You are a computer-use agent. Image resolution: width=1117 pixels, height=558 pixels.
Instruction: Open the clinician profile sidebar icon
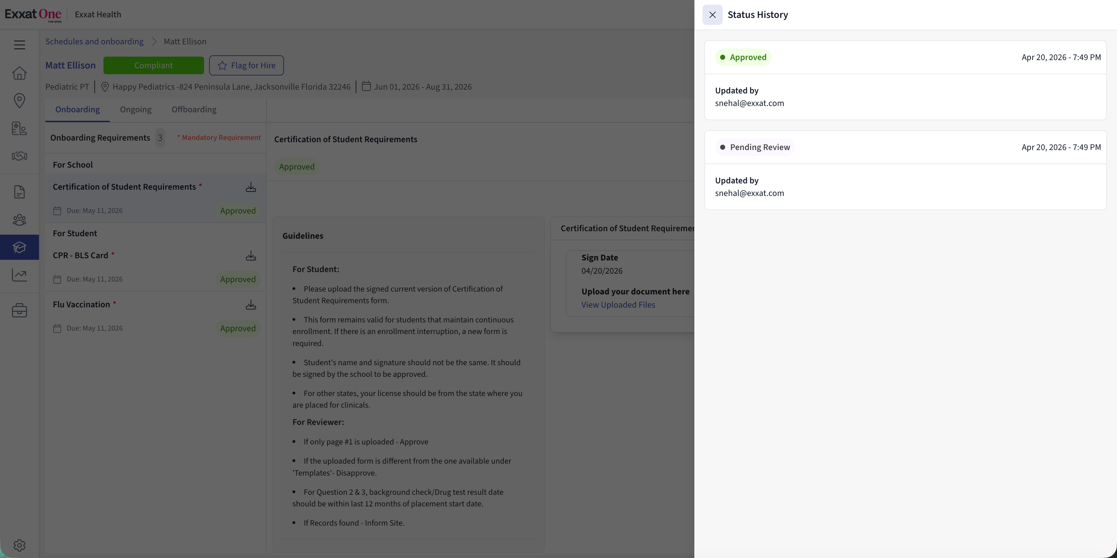[x=19, y=128]
